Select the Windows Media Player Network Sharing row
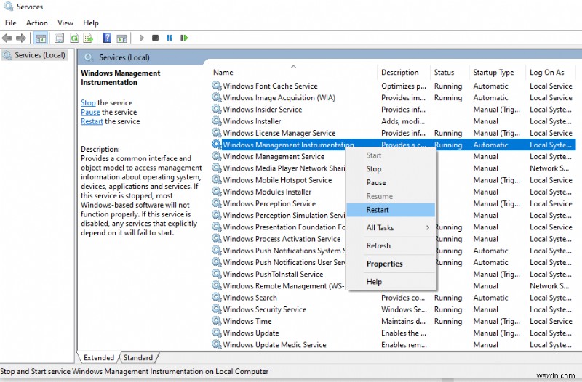The height and width of the screenshot is (382, 582). 279,168
